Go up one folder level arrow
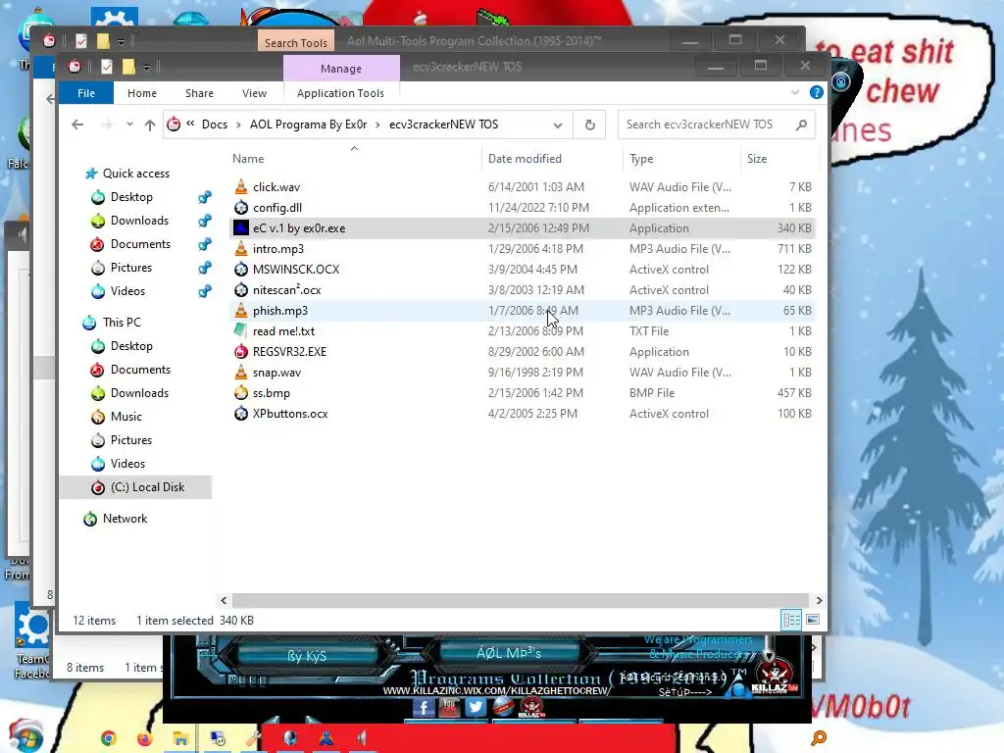The width and height of the screenshot is (1004, 753). pyautogui.click(x=150, y=125)
